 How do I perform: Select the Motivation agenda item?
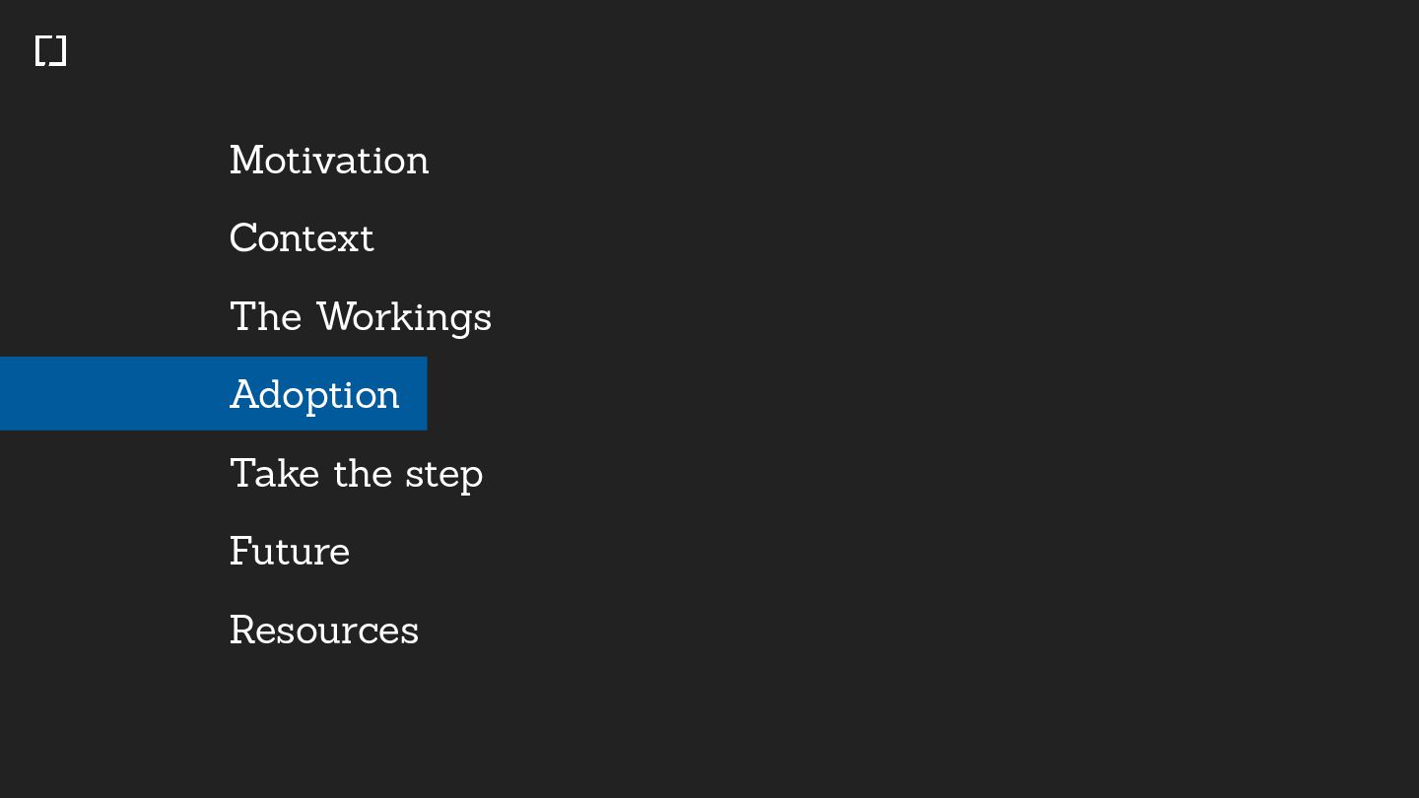(x=329, y=161)
